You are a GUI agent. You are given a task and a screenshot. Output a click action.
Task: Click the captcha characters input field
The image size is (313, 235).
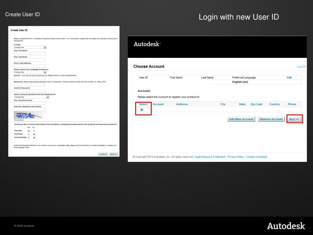[x=29, y=109]
